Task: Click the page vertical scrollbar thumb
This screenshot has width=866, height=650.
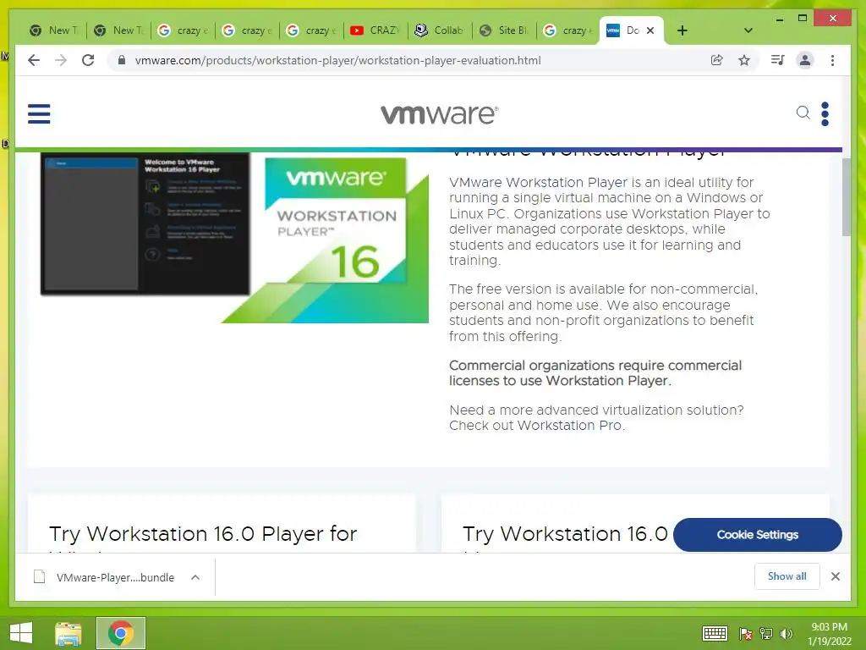Action: click(846, 196)
